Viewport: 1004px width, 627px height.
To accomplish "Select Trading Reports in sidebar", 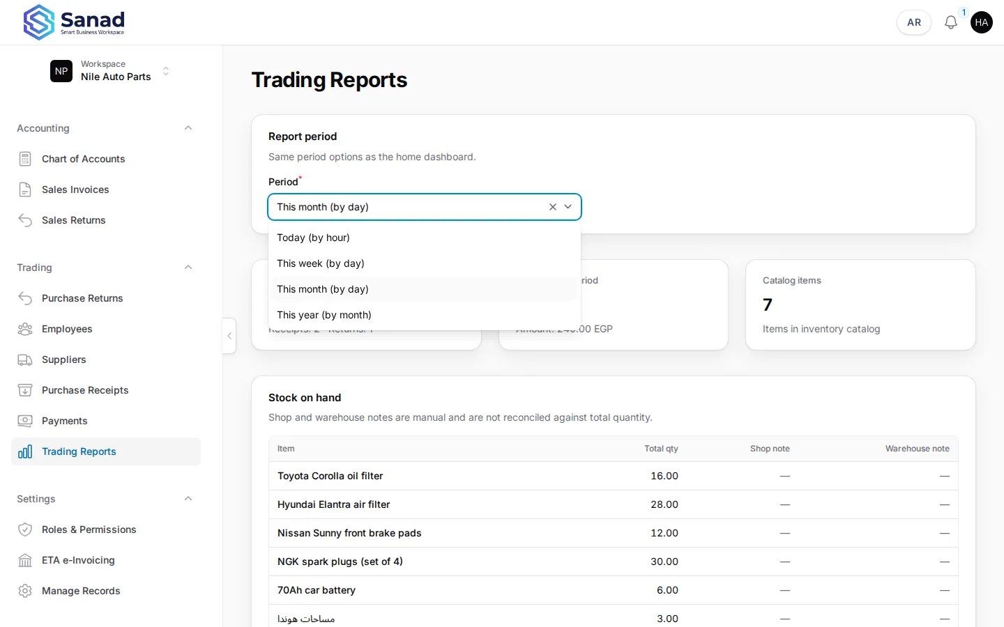I will tap(106, 451).
